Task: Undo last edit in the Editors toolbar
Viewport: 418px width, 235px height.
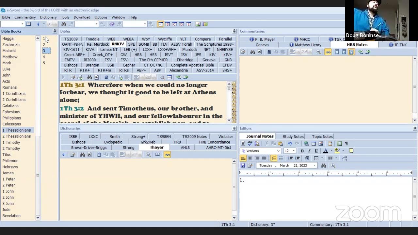Action: (x=290, y=144)
